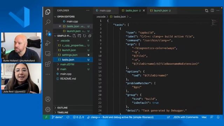Split the editor to the right
Image resolution: width=224 pixels, height=126 pixels.
click(212, 10)
